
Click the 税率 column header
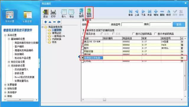pyautogui.click(x=151, y=39)
